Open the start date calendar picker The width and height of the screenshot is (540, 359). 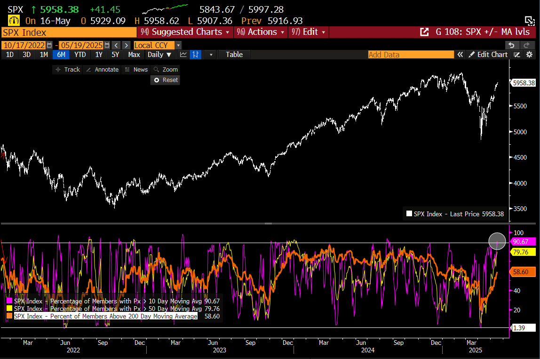pyautogui.click(x=49, y=45)
